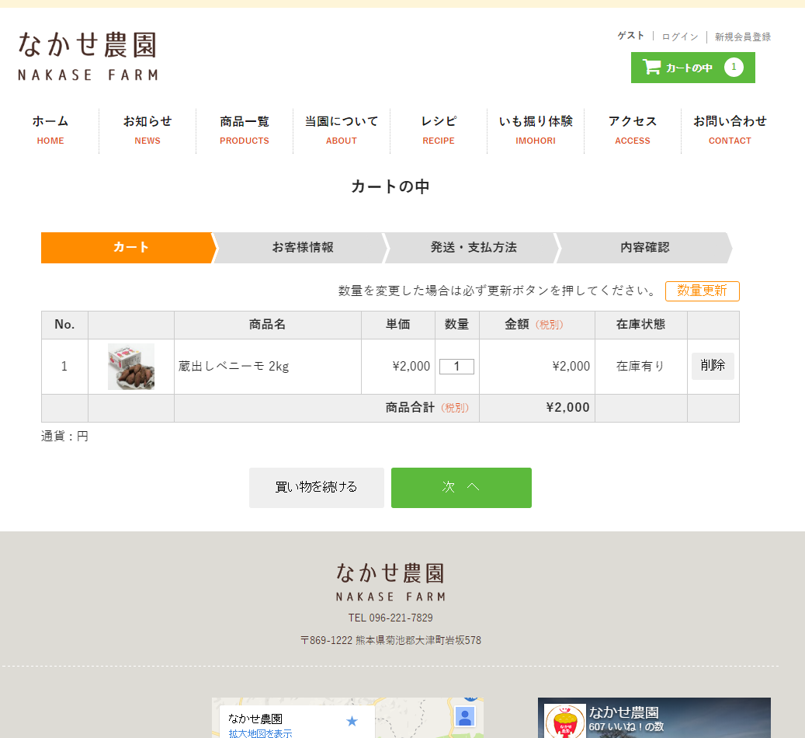Click the 蔵出しベニーモ product thumbnail

pos(131,367)
